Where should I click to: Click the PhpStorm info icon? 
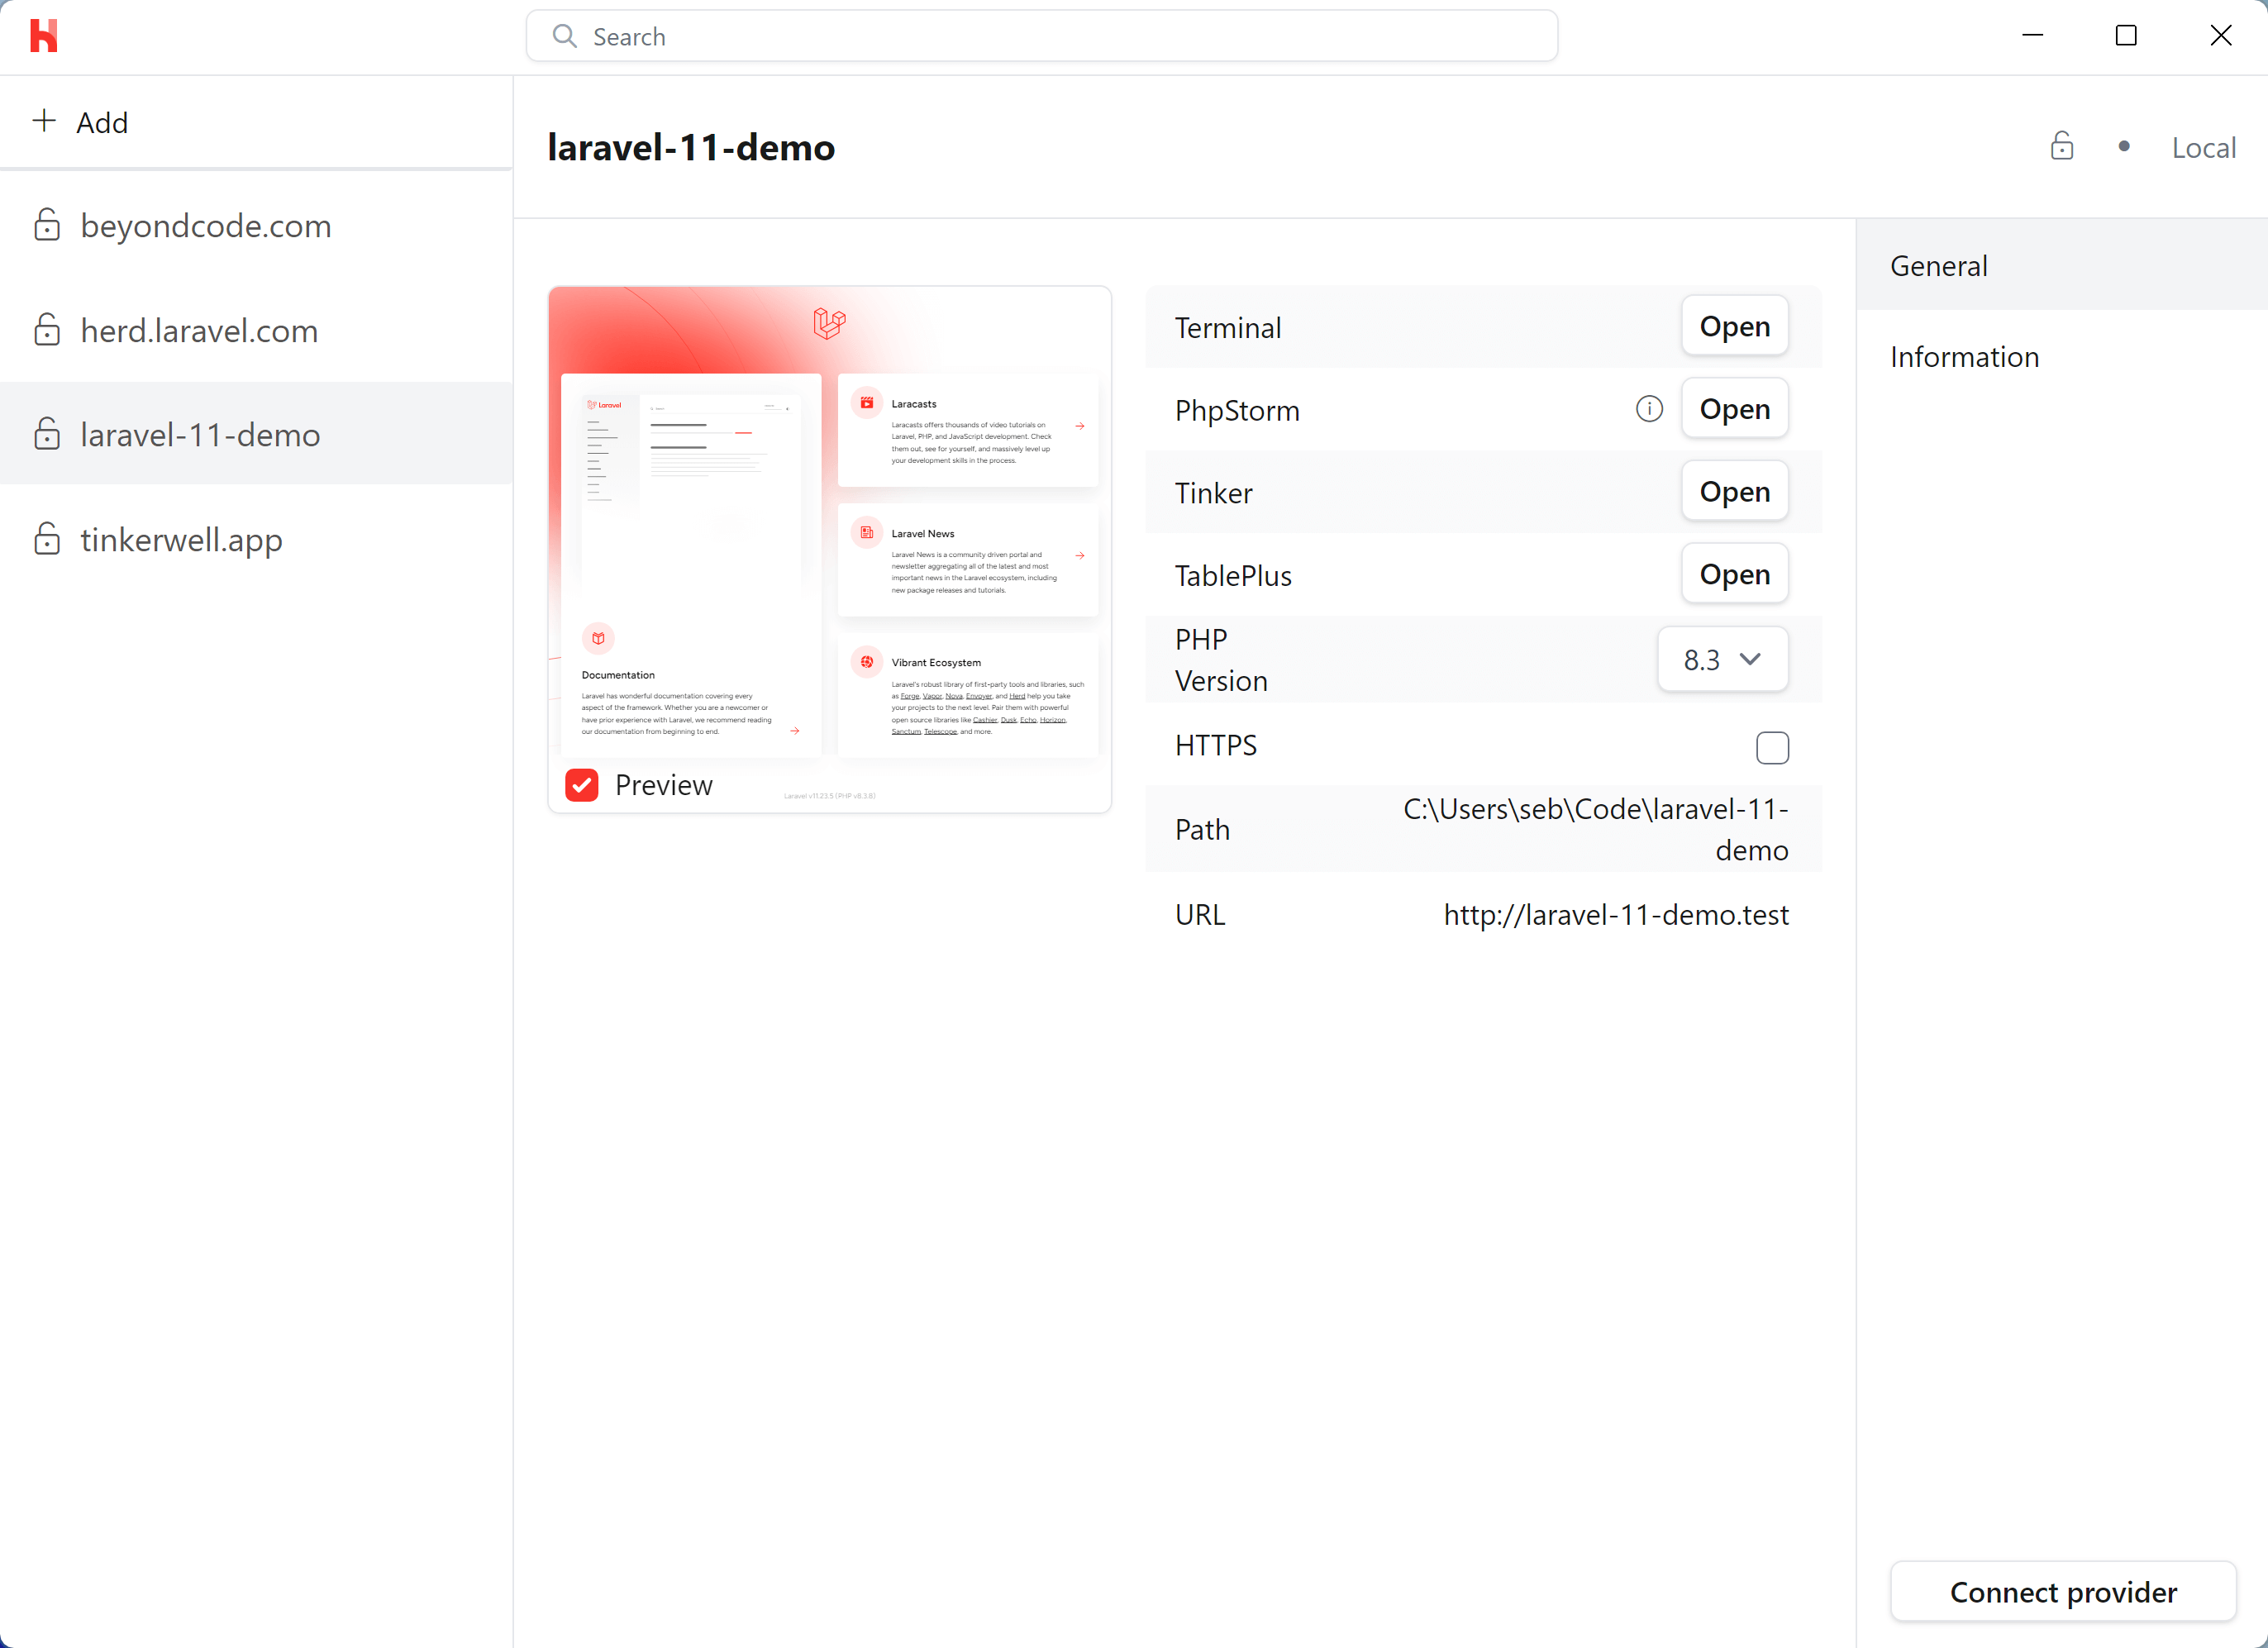pos(1649,409)
